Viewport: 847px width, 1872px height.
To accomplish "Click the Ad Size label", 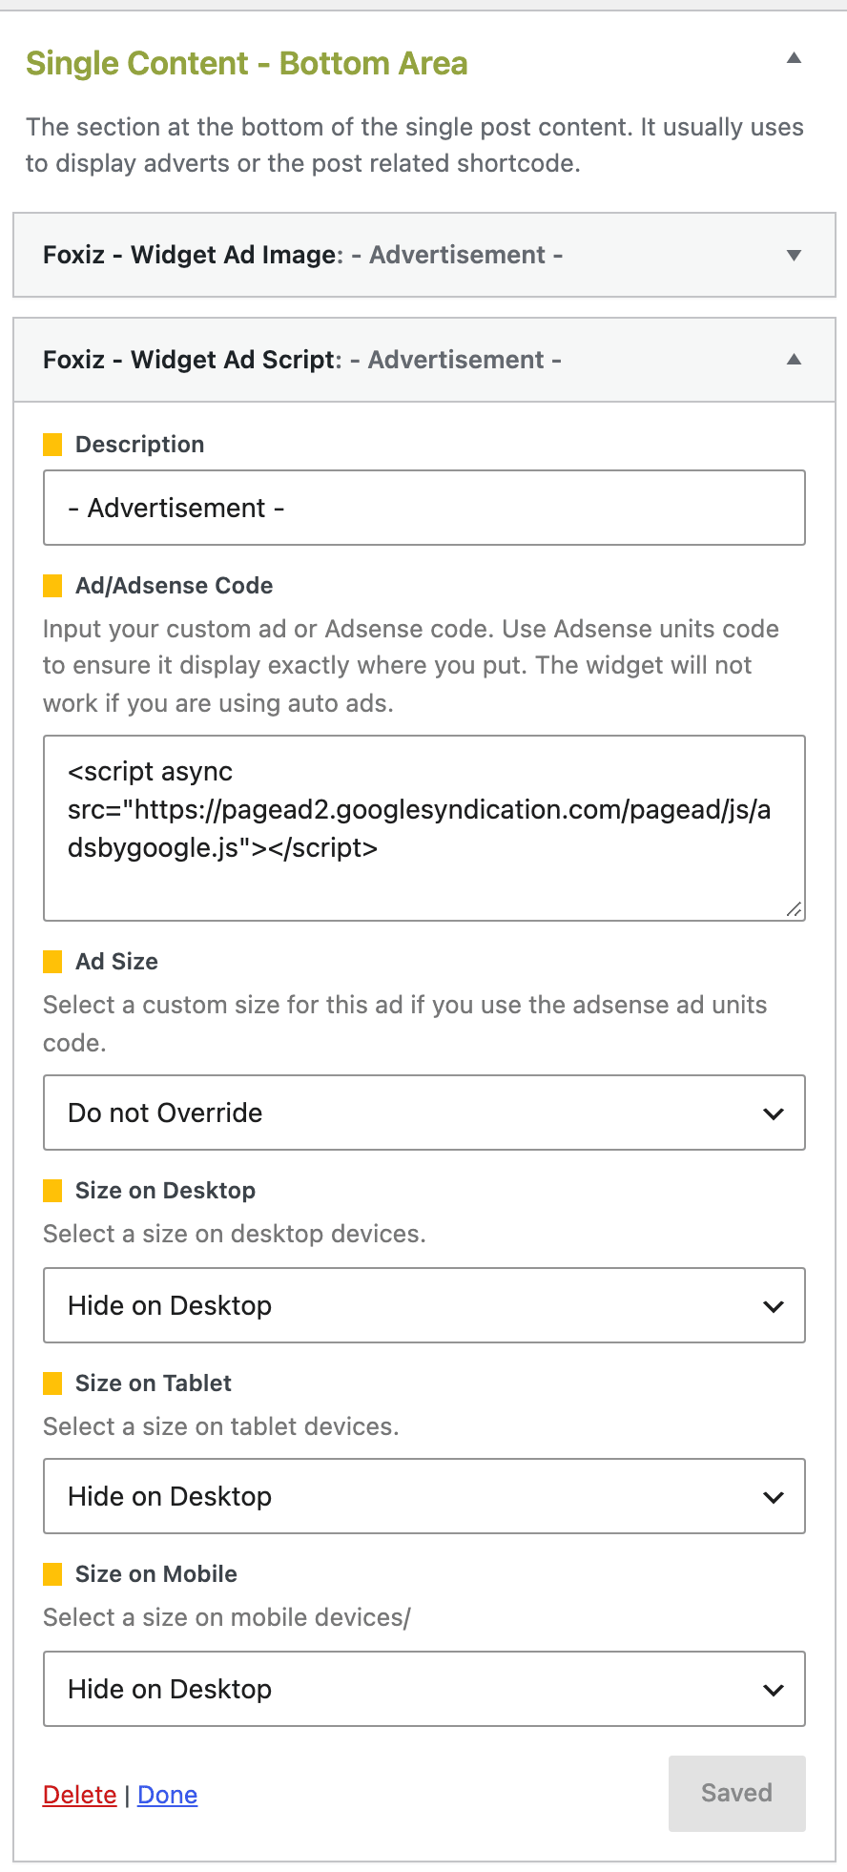I will click(117, 962).
